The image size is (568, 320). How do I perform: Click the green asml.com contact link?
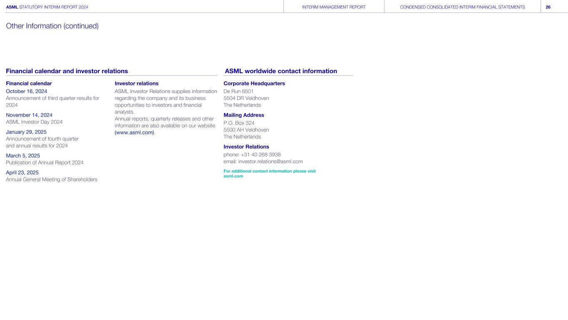(233, 176)
